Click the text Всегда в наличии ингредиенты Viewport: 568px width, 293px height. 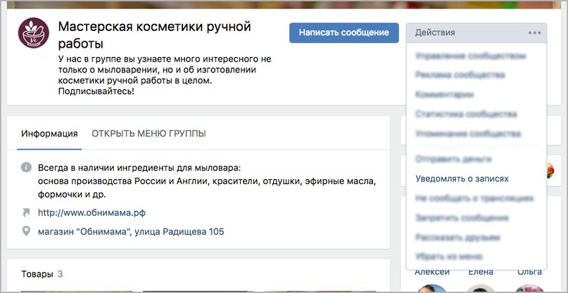139,168
